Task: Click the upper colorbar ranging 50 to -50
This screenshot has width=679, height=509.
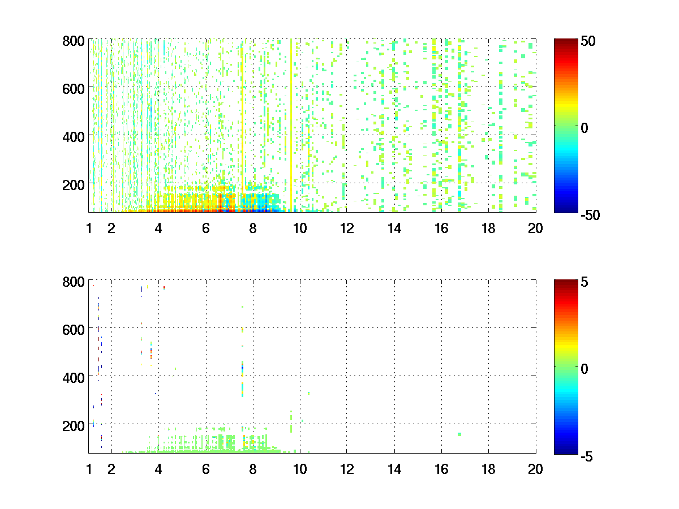Action: [x=566, y=126]
